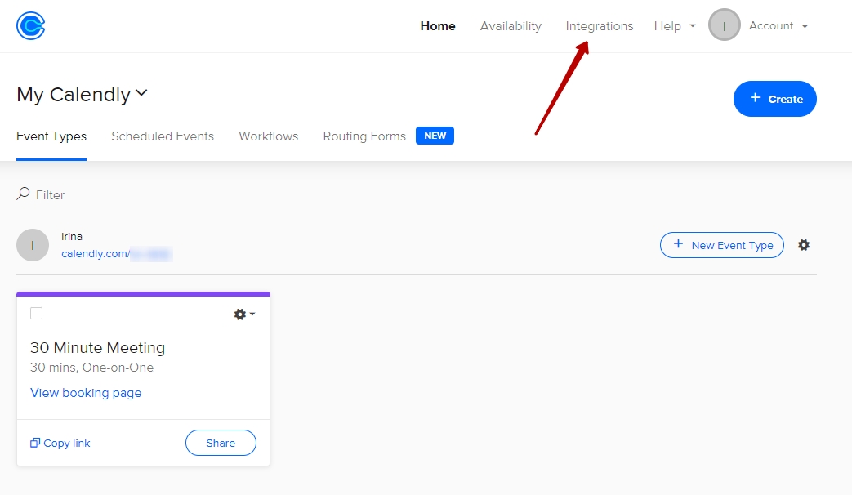Select the Event Types tab
The width and height of the screenshot is (852, 495).
coord(51,136)
